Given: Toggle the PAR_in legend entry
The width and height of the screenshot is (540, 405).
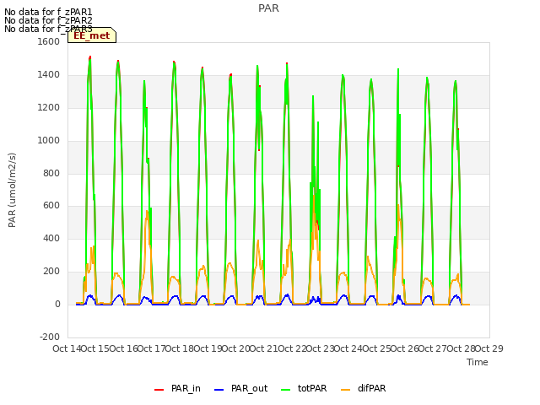Looking at the screenshot, I should tap(177, 388).
